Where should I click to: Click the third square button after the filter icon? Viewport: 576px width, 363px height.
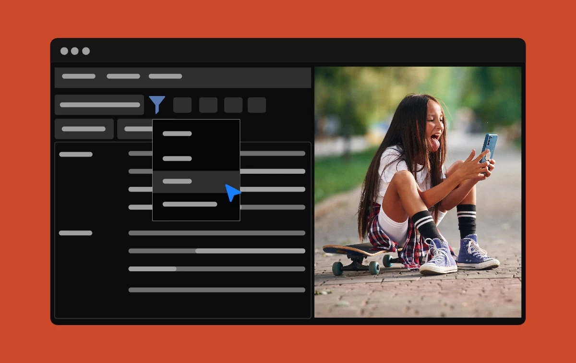(233, 105)
